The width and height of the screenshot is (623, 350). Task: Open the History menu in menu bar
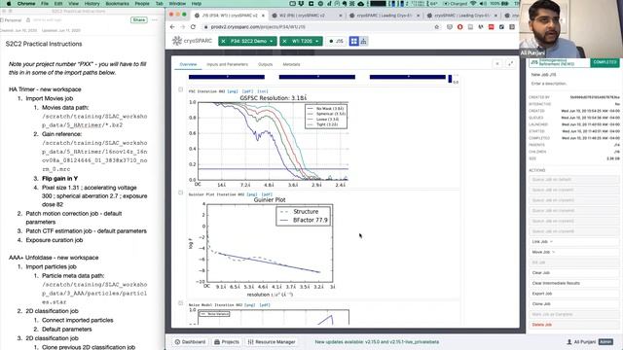click(x=92, y=3)
